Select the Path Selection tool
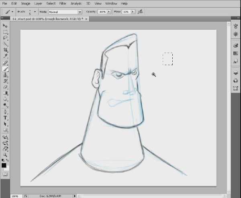Image resolution: width=241 pixels, height=198 pixels. [5, 124]
